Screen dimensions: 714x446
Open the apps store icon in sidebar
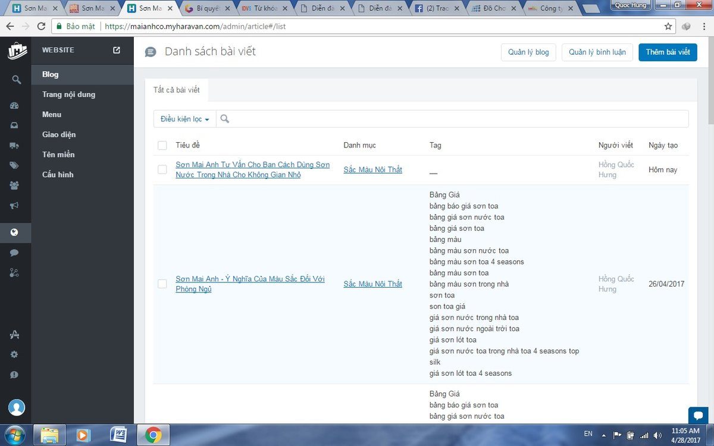(x=15, y=335)
